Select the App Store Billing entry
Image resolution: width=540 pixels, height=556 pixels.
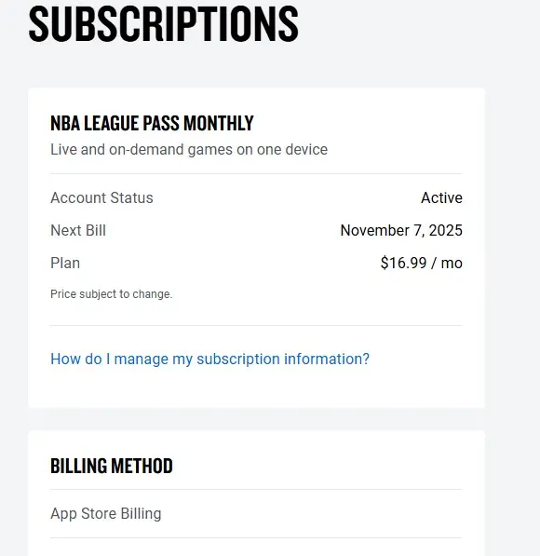pyautogui.click(x=105, y=513)
